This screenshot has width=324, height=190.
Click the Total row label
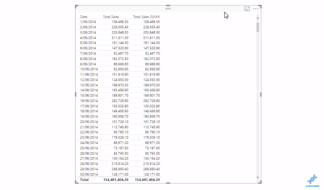pos(84,180)
